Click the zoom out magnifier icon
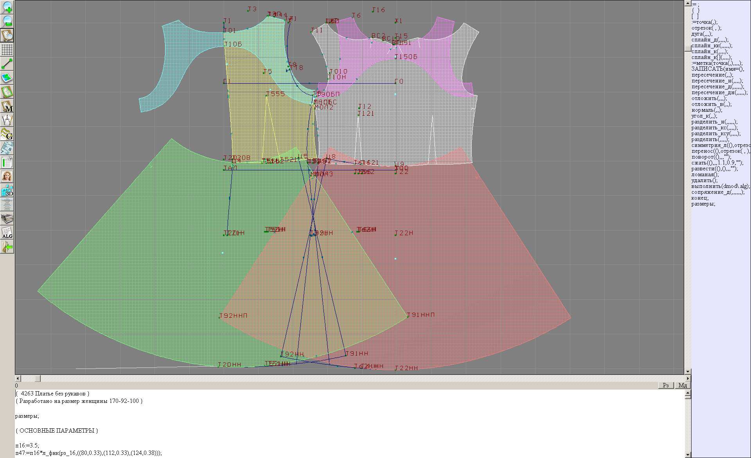The image size is (751, 458). coord(7,21)
